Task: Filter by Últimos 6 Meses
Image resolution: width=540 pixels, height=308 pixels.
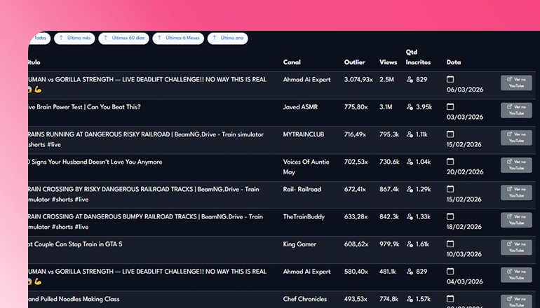Action: (x=178, y=38)
